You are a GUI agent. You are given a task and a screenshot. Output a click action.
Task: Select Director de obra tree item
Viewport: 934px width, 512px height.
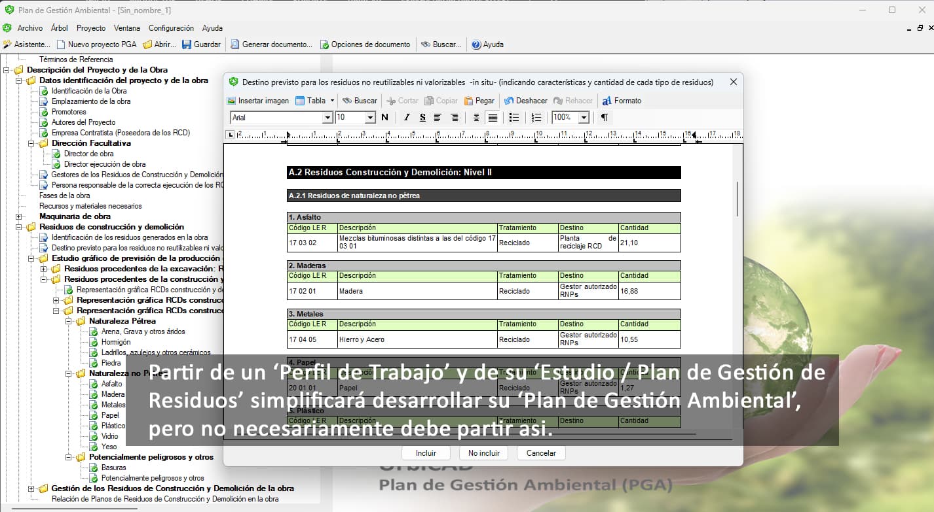[88, 154]
